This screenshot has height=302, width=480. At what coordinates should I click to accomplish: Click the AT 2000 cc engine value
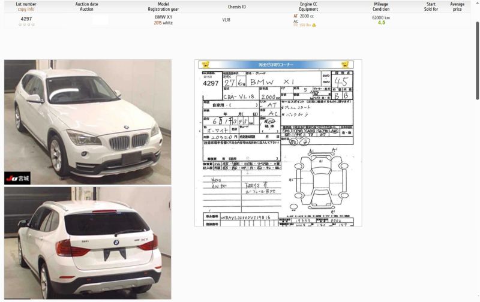[x=304, y=16]
